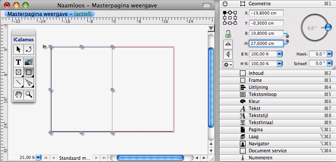Click the horizontal scrollbar left arrow
This screenshot has height=162, width=336.
[x=197, y=158]
